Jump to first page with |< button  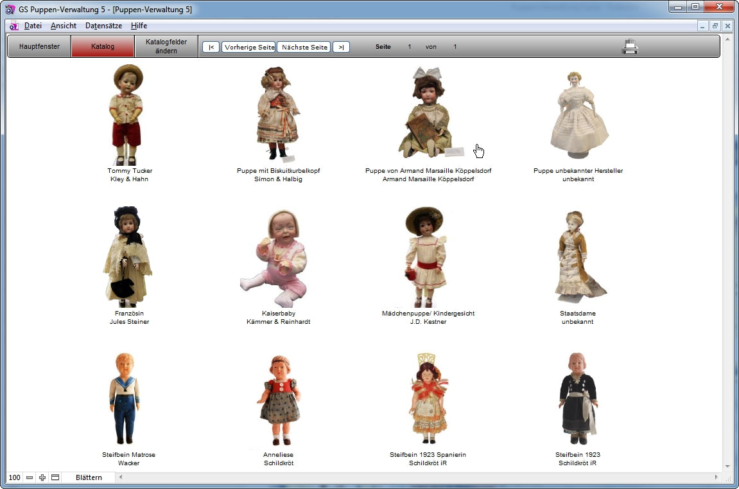point(211,47)
